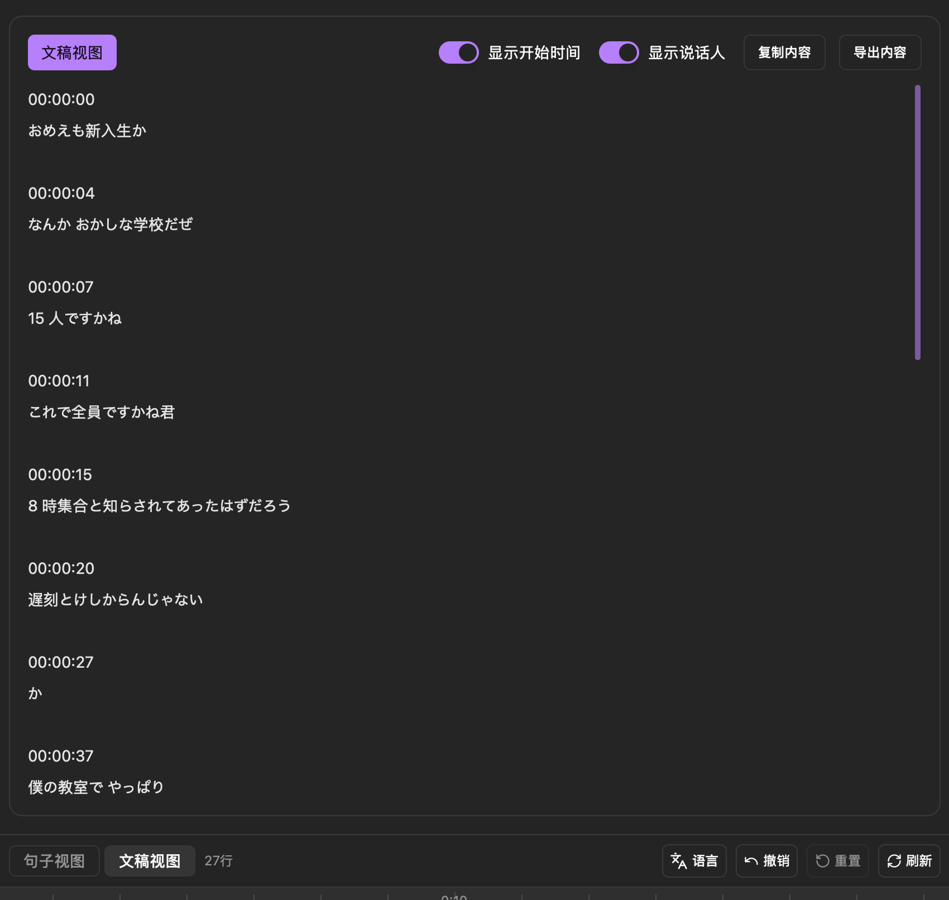The image size is (949, 900).
Task: Click the timestamp 00:00:20
Action: 61,568
